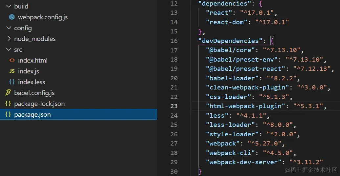Click the "clean-webpack-plugin" key text
The height and width of the screenshot is (176, 340).
point(248,88)
